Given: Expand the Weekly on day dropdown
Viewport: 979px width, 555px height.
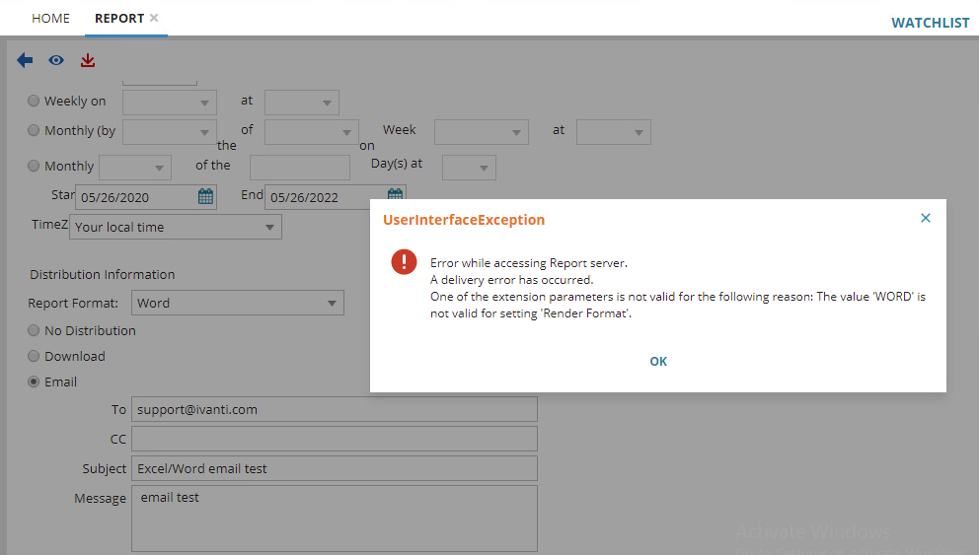Looking at the screenshot, I should (169, 102).
